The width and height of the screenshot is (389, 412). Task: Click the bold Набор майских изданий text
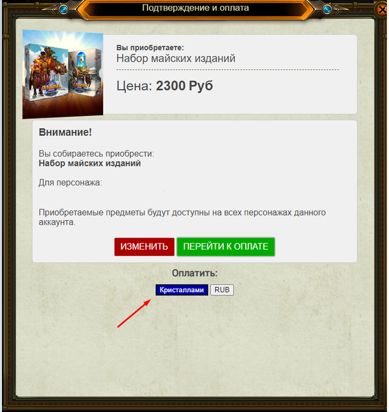click(90, 164)
